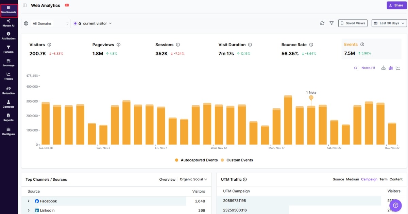Image resolution: width=408 pixels, height=214 pixels.
Task: Navigate to Journeys in the sidebar
Action: tap(8, 63)
